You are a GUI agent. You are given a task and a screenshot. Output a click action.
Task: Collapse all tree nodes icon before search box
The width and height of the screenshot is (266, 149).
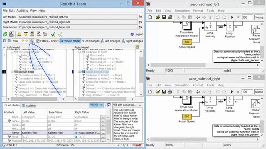[5, 41]
